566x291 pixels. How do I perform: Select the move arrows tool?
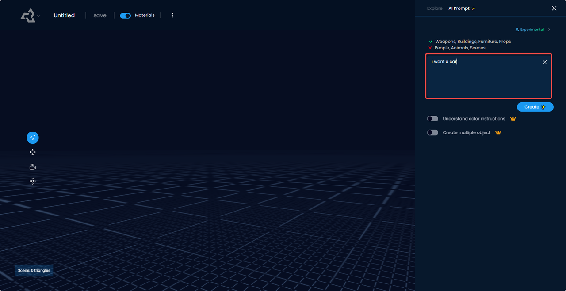pyautogui.click(x=33, y=152)
